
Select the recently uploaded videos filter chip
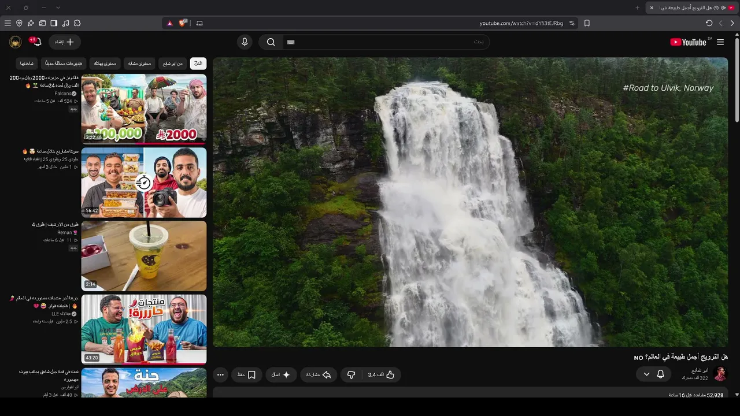[x=64, y=63]
